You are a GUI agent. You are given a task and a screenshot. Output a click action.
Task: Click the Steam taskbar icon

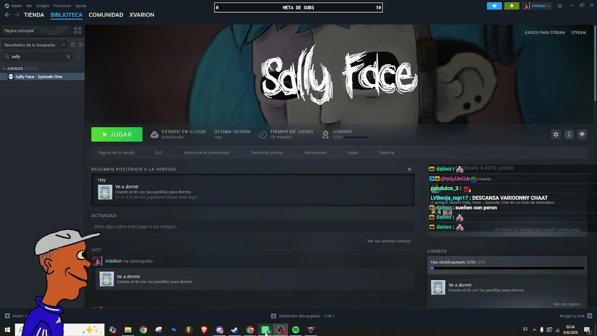235,330
